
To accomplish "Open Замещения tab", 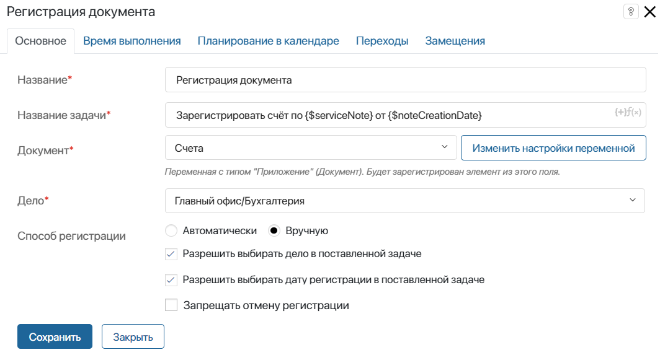I will tap(455, 41).
